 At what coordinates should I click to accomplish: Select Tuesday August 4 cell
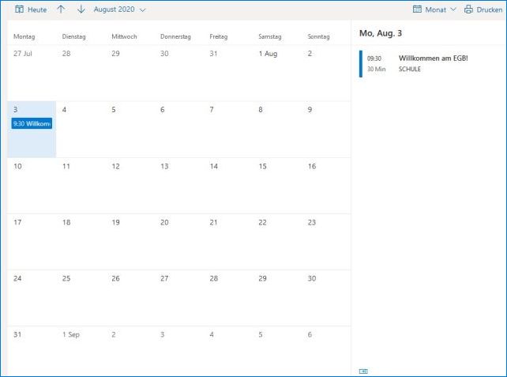tap(81, 129)
